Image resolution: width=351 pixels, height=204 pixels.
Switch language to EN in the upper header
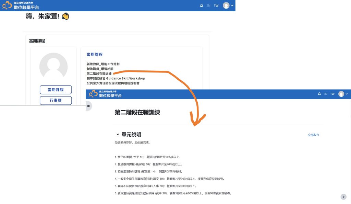point(208,5)
